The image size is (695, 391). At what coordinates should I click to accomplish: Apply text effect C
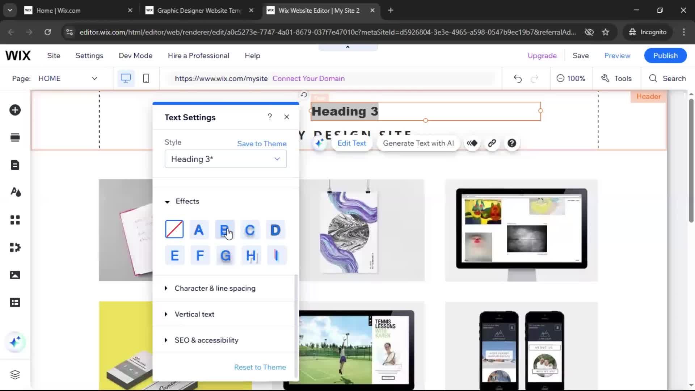point(250,230)
